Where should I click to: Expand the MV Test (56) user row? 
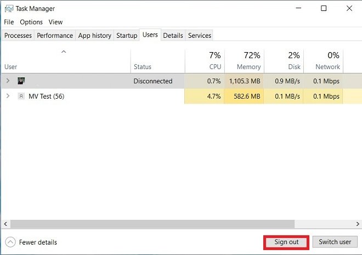point(8,96)
